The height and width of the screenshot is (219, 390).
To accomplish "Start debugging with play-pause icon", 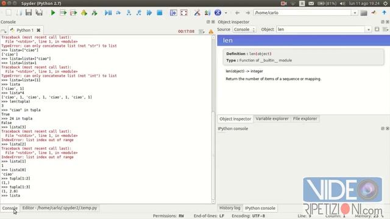I will pos(108,13).
